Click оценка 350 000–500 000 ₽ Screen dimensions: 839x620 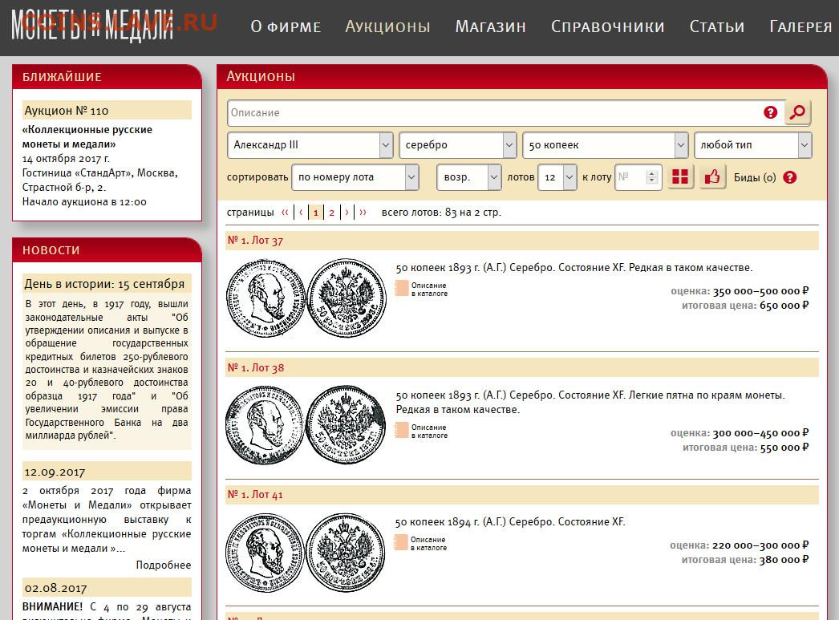coord(740,291)
